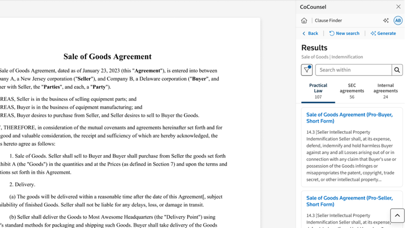This screenshot has width=405, height=228.
Task: Click the Pro-Buyer result's clause 14.3 text
Action: point(351,156)
